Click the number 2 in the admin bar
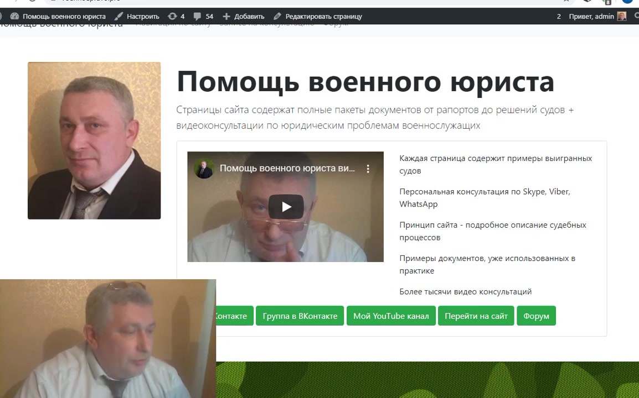 click(559, 16)
